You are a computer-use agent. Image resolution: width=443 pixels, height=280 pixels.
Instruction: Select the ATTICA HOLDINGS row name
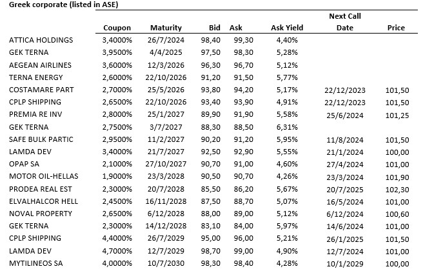pos(41,40)
